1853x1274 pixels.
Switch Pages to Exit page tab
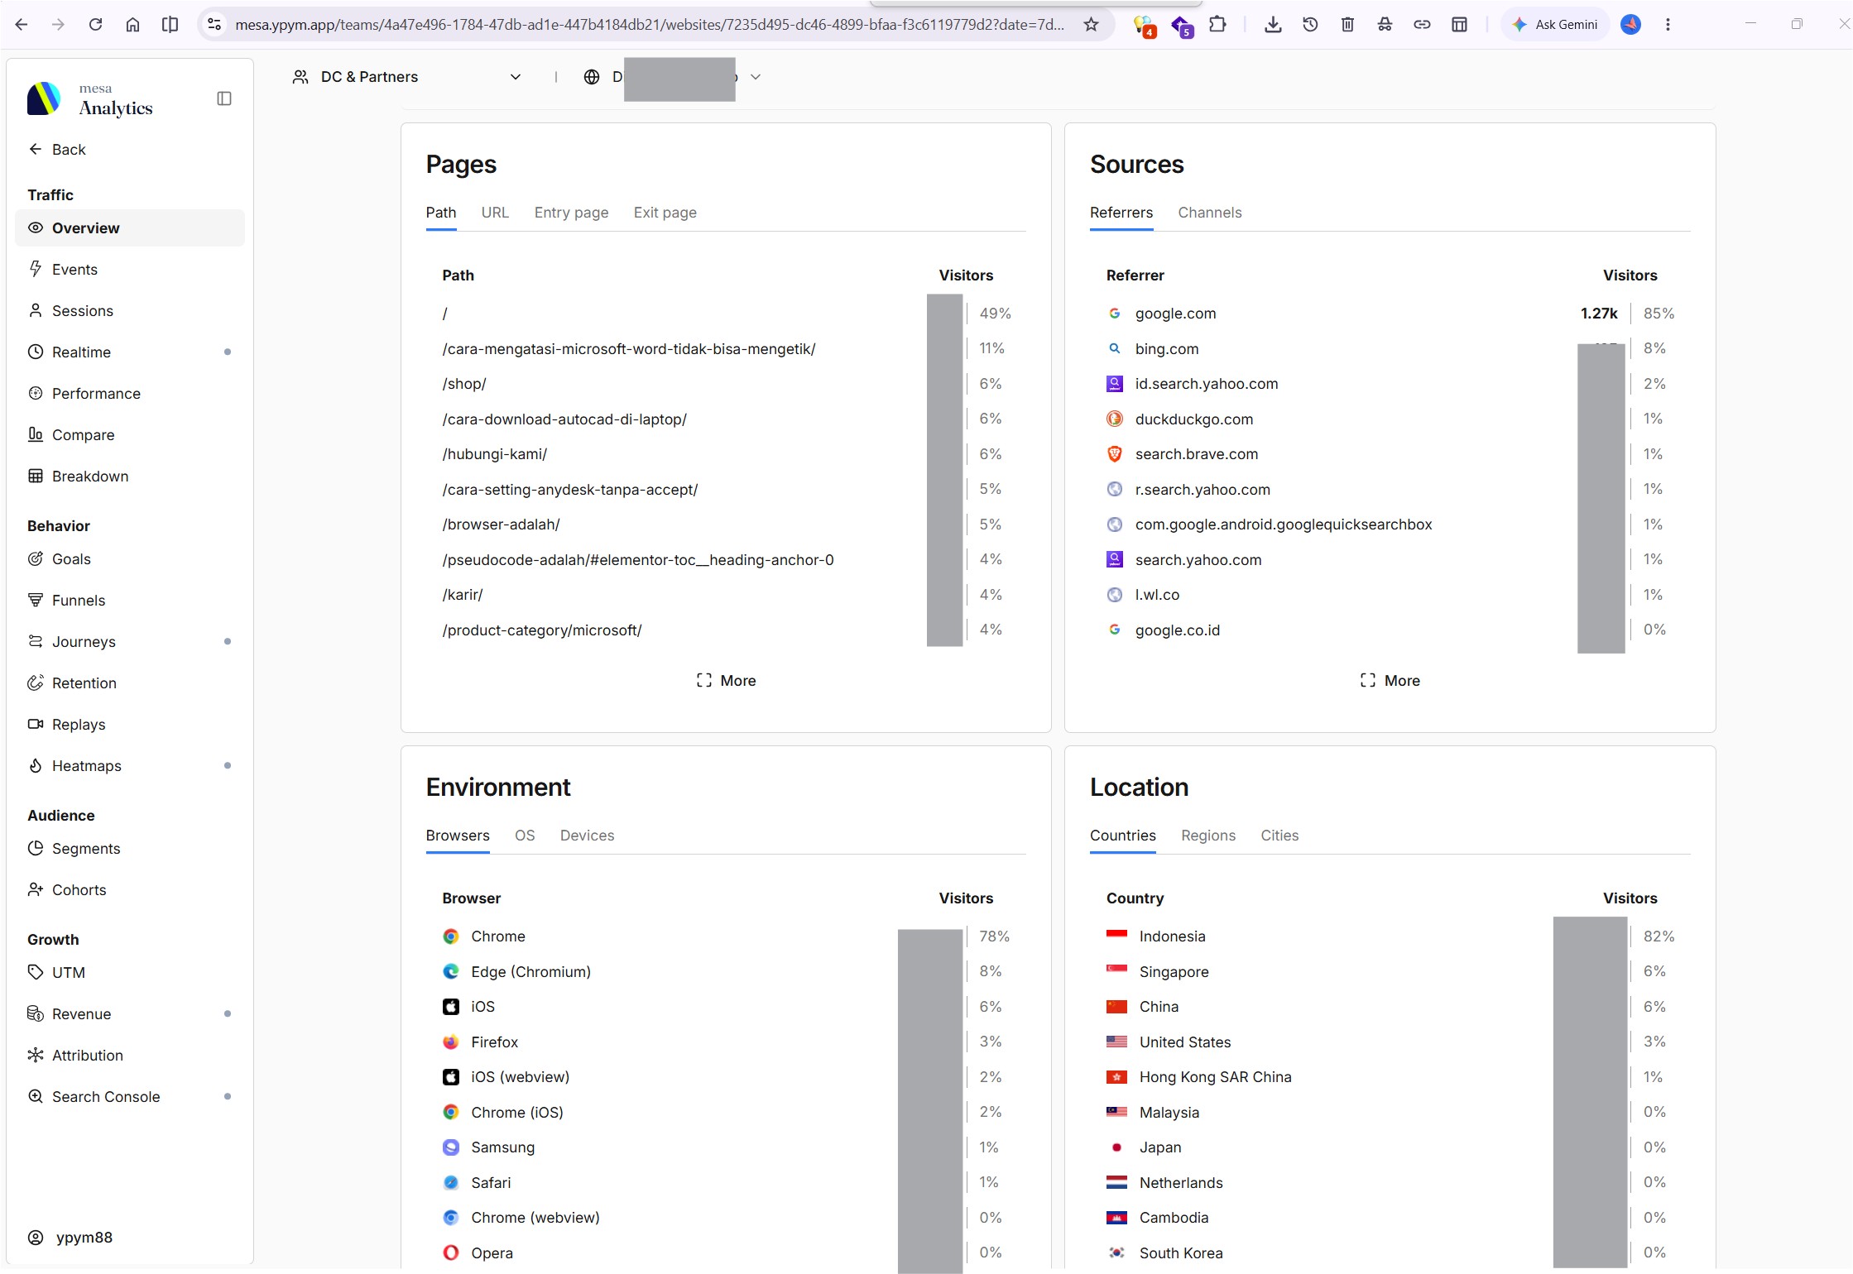tap(665, 213)
